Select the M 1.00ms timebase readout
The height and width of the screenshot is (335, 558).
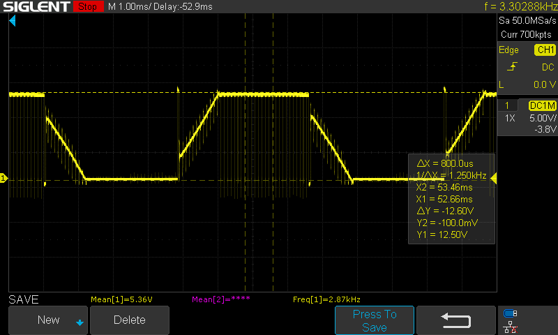point(132,7)
